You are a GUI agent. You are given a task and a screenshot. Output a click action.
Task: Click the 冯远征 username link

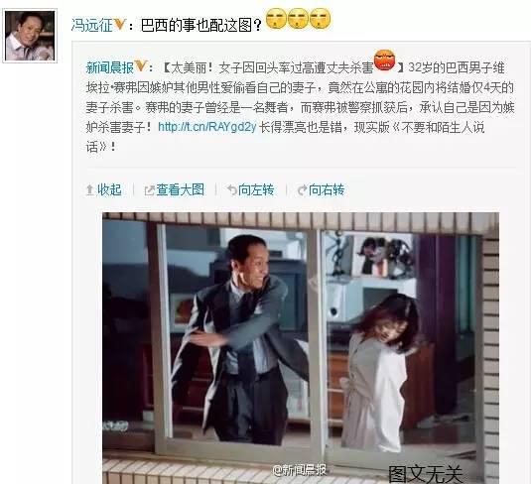pyautogui.click(x=91, y=25)
